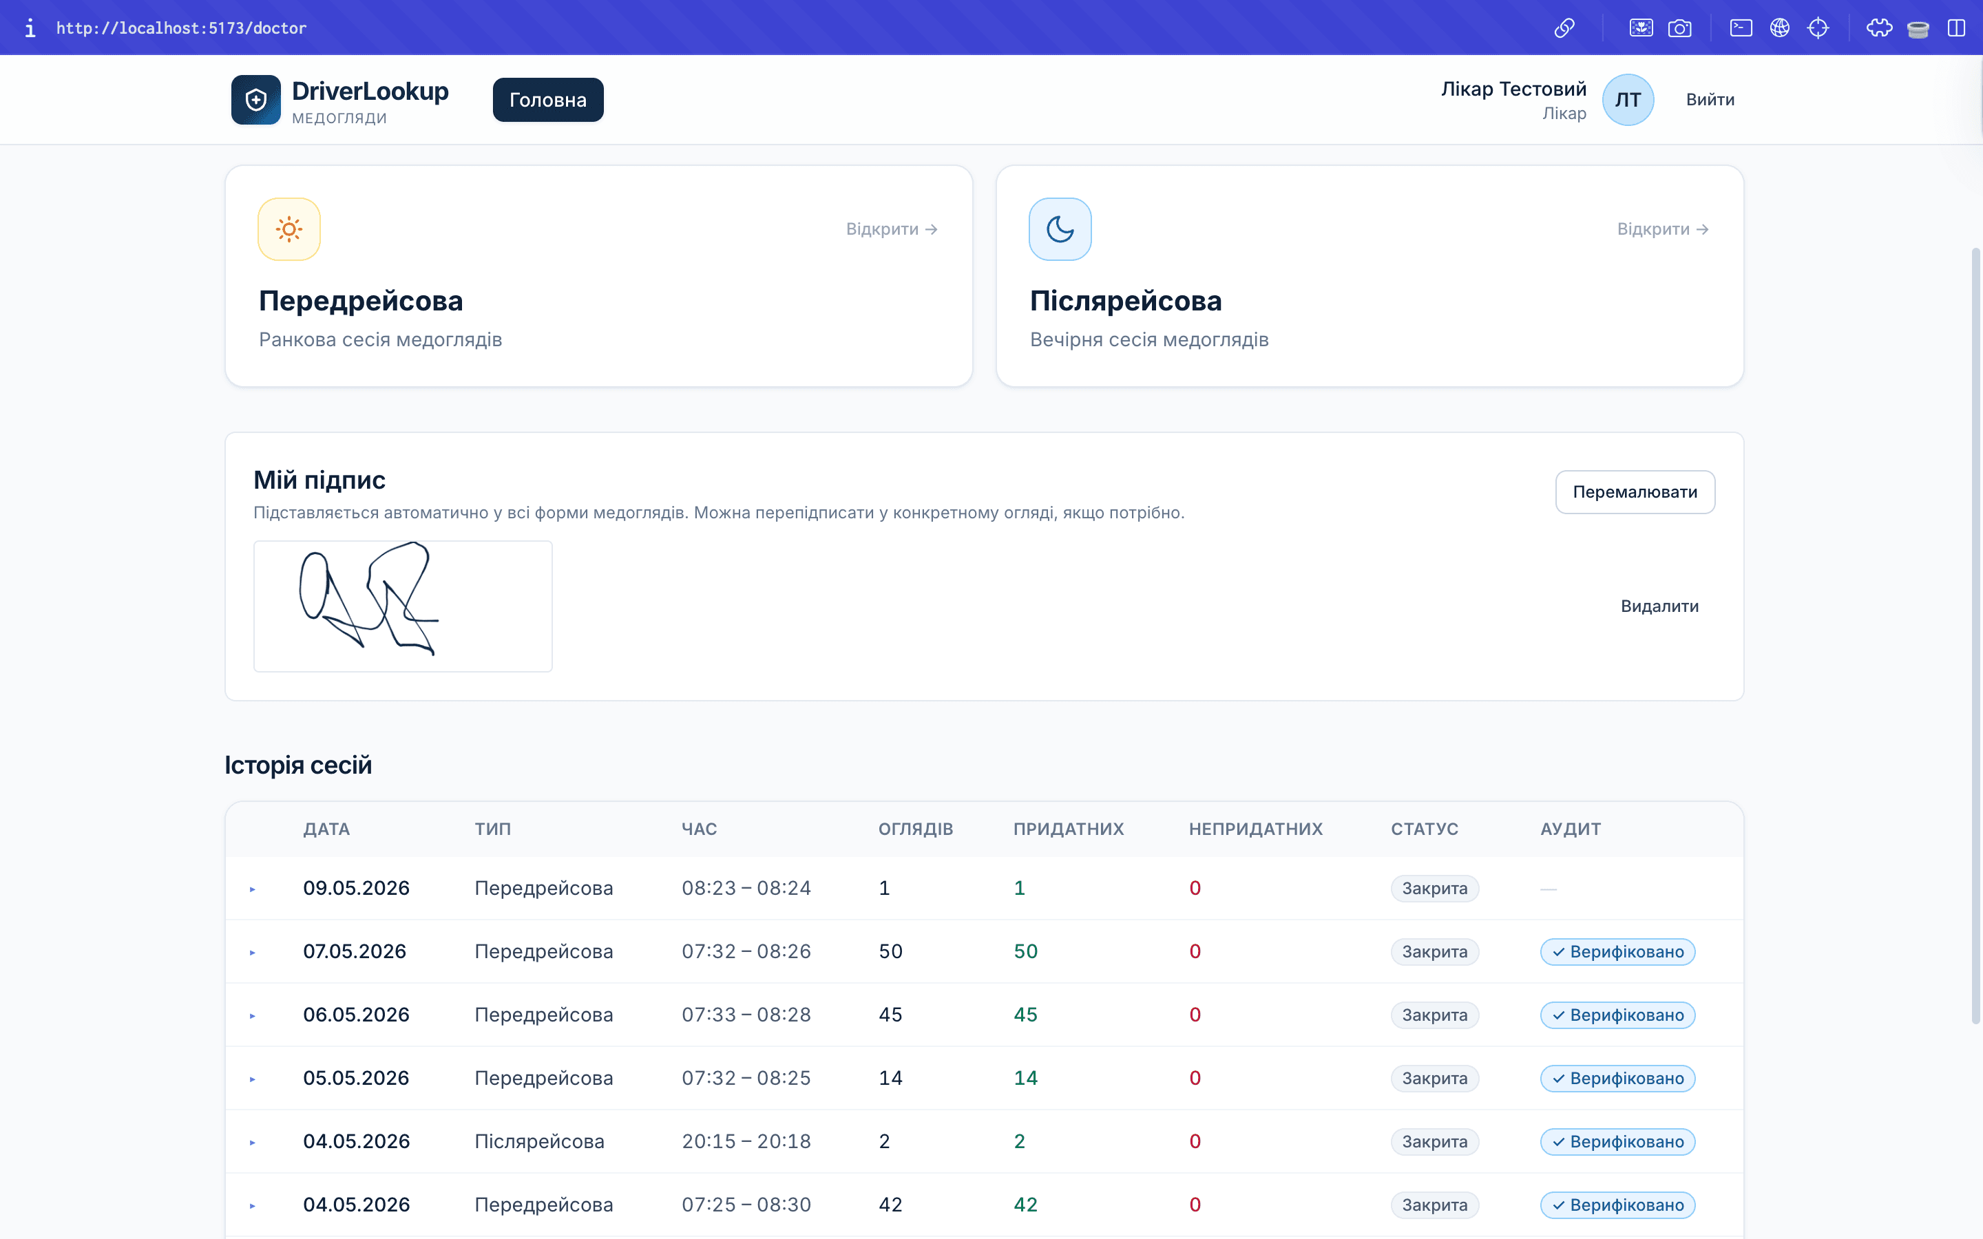Image resolution: width=1983 pixels, height=1239 pixels.
Task: Expand the 06.05.2026 session row
Action: point(253,1015)
